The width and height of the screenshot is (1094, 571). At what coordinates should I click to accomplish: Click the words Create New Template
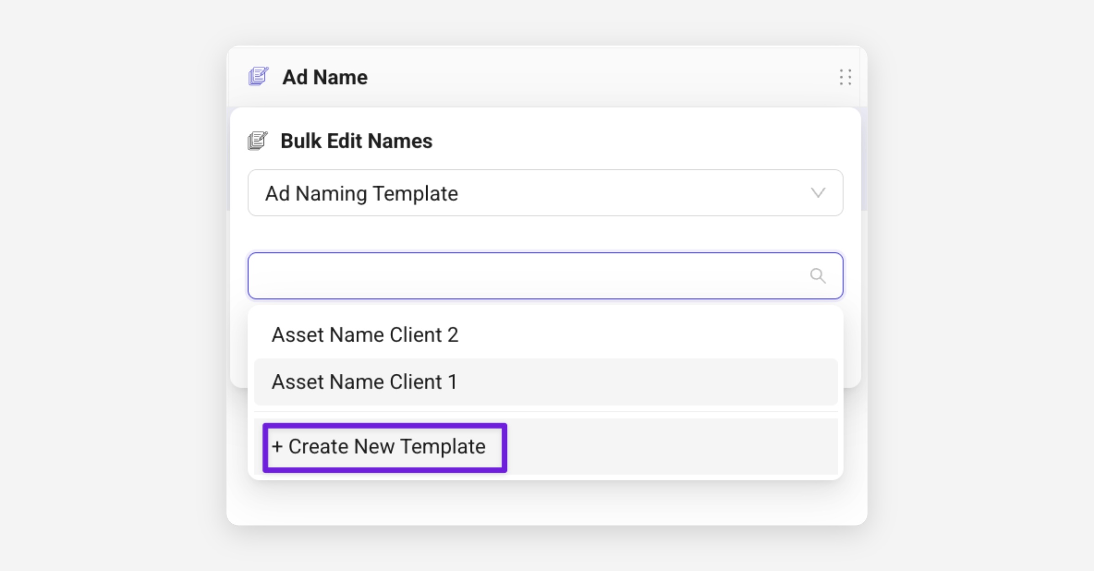[387, 447]
